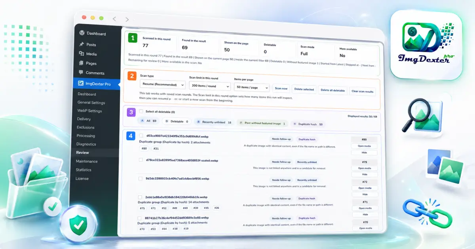The image size is (475, 249).
Task: Open the Dashboard menu item
Action: 96,34
